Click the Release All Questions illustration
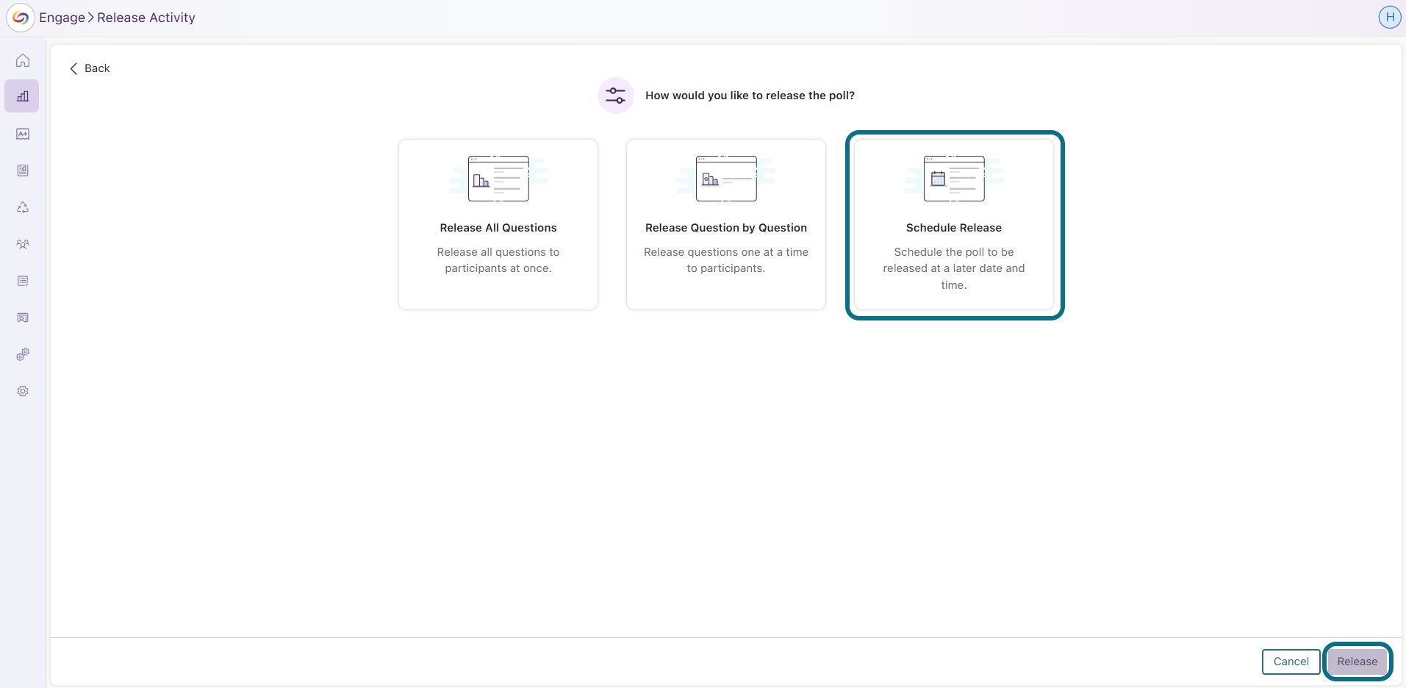This screenshot has height=688, width=1406. [x=498, y=179]
